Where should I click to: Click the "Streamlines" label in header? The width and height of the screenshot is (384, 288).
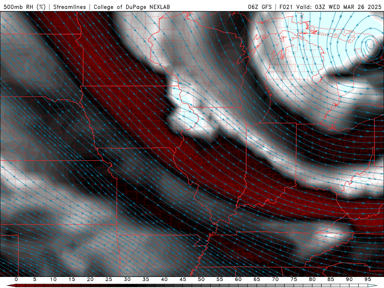pos(70,7)
